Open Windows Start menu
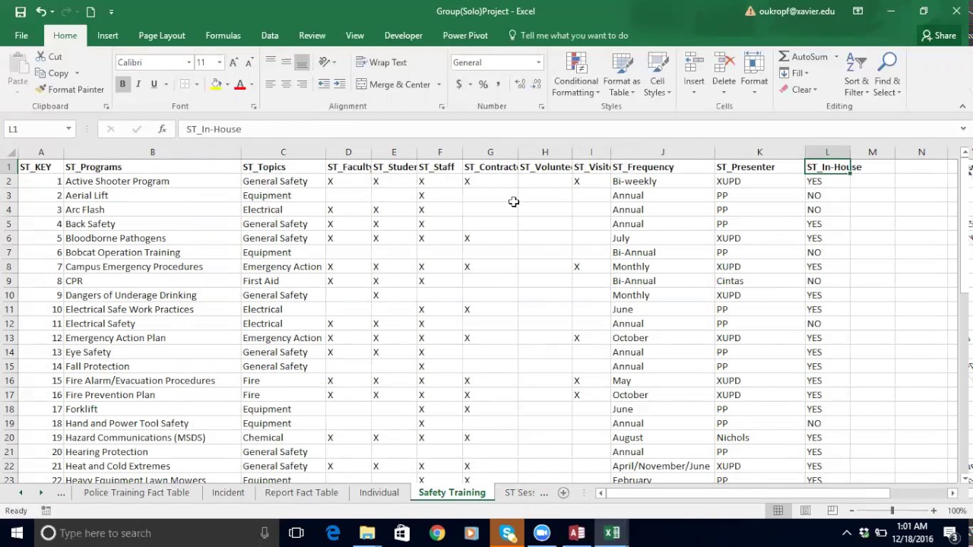 17,533
